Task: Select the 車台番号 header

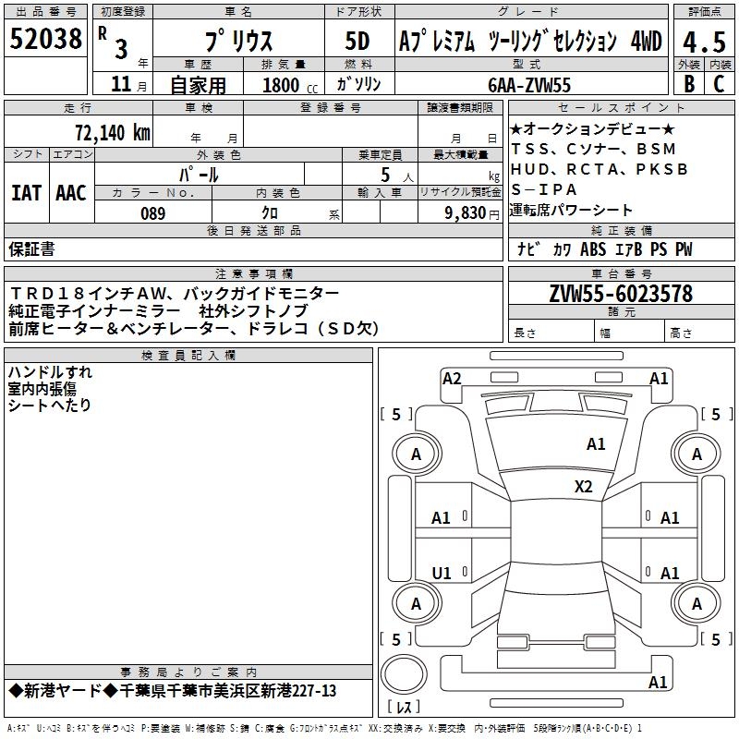Action: (621, 273)
